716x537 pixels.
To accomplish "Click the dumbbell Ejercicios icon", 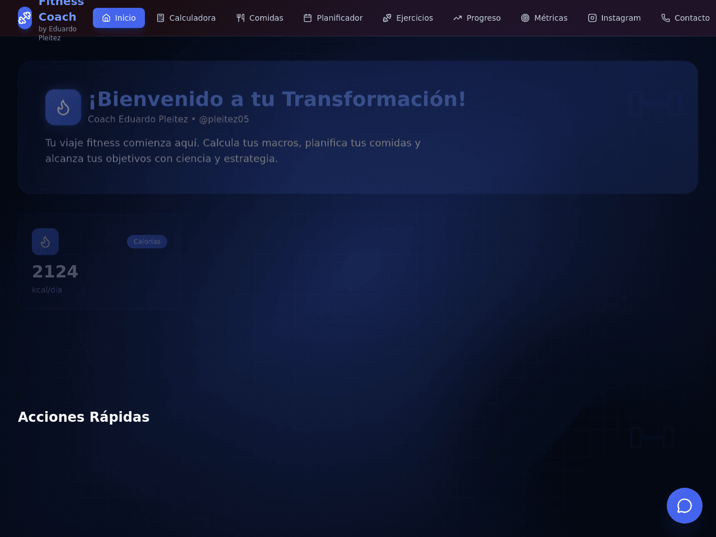I will coord(387,18).
